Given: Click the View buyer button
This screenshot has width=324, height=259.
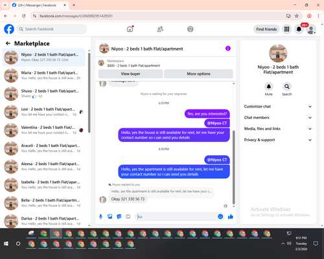Looking at the screenshot, I should click(x=130, y=74).
